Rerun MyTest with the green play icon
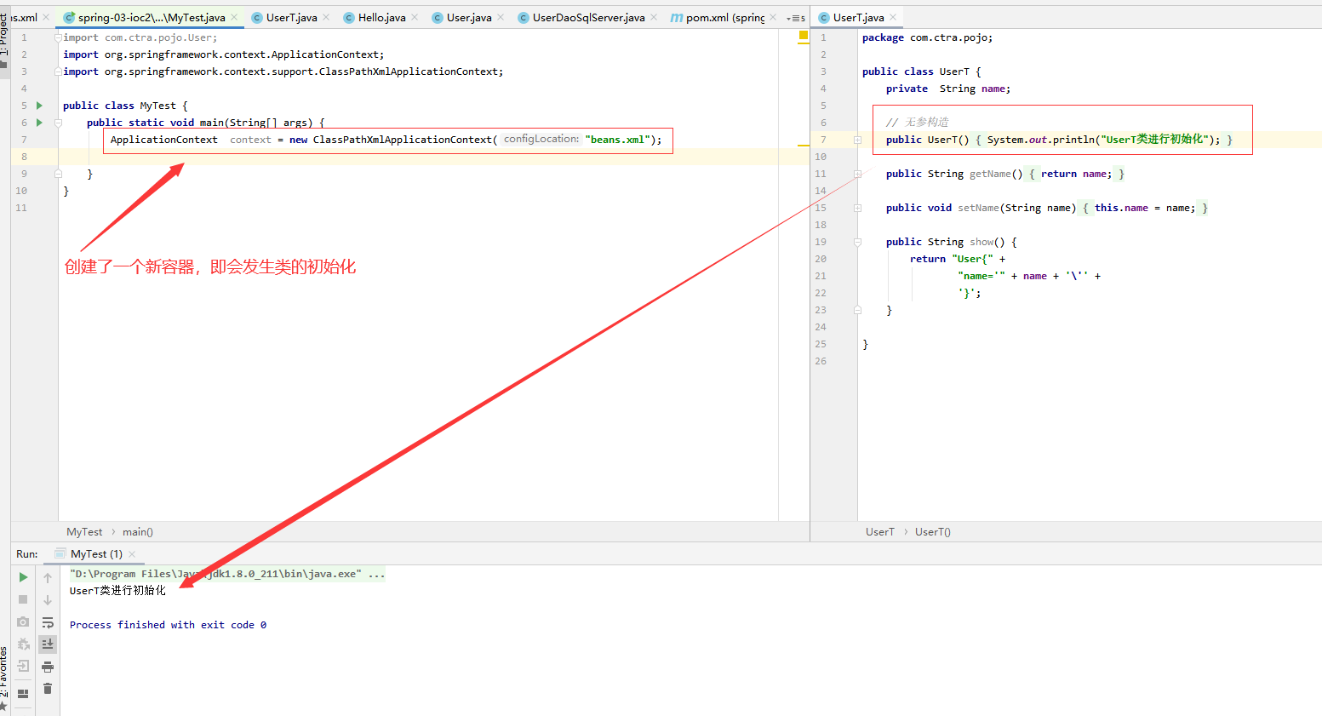This screenshot has height=716, width=1322. click(23, 577)
